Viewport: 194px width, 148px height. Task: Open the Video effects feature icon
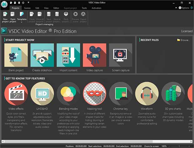16,93
